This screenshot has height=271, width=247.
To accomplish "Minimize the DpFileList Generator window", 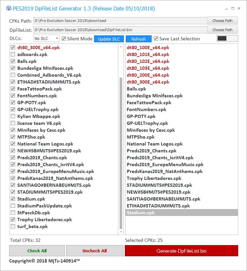I will click(226, 9).
